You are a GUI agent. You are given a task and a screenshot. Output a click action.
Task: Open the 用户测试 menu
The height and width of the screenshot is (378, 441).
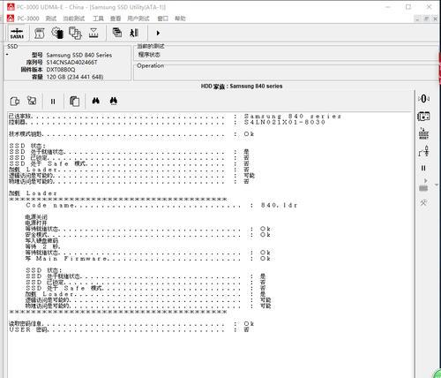[x=138, y=19]
